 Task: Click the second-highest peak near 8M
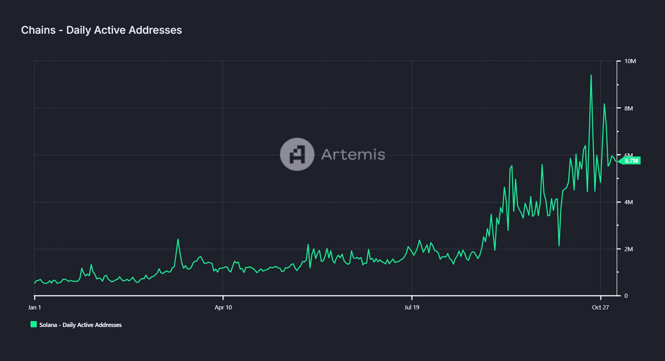[604, 104]
